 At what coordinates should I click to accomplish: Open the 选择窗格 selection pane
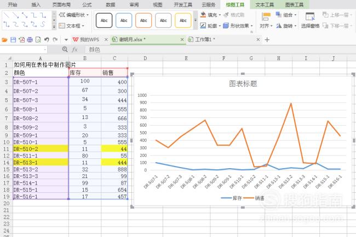(x=310, y=21)
